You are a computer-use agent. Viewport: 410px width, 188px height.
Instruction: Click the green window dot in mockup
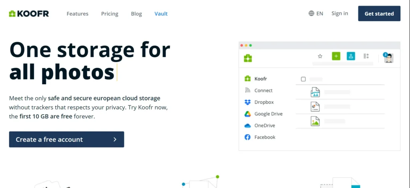coord(251,45)
